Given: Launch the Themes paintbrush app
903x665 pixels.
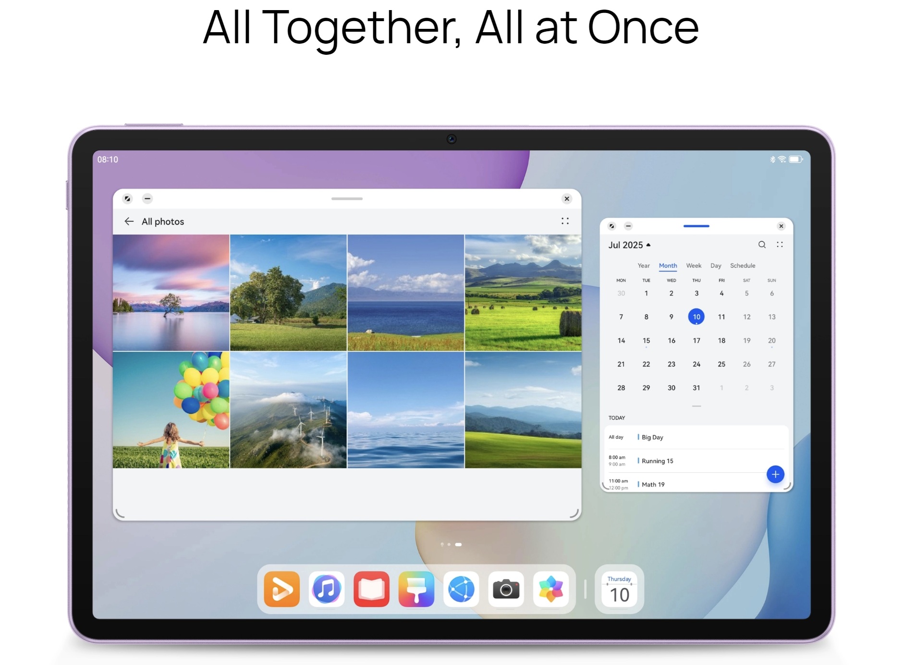Looking at the screenshot, I should [x=416, y=589].
